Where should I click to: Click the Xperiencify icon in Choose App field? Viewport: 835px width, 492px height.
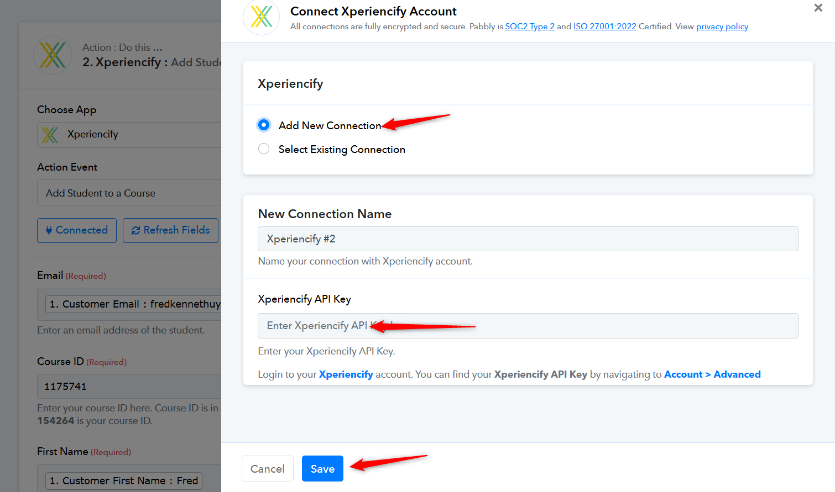(x=50, y=135)
